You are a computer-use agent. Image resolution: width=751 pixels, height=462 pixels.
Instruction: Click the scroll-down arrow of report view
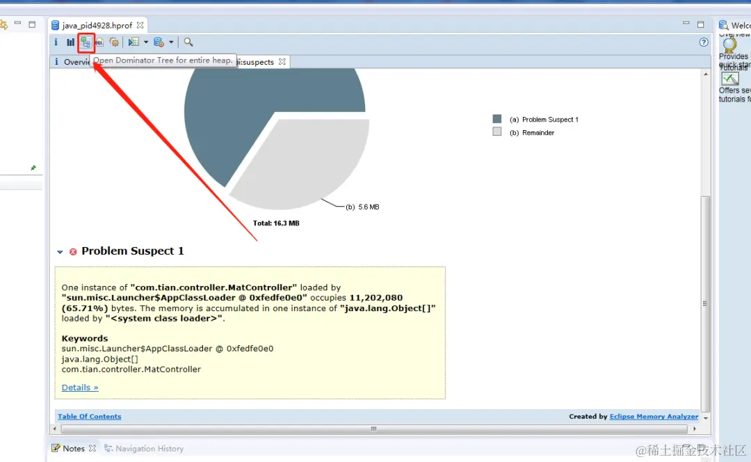point(706,418)
